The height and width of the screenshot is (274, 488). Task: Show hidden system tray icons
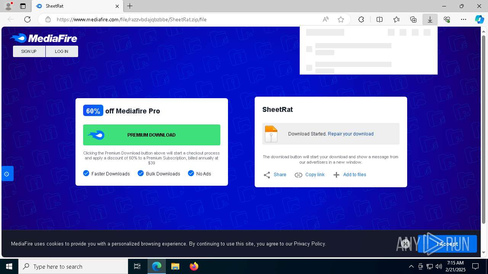tap(411, 266)
